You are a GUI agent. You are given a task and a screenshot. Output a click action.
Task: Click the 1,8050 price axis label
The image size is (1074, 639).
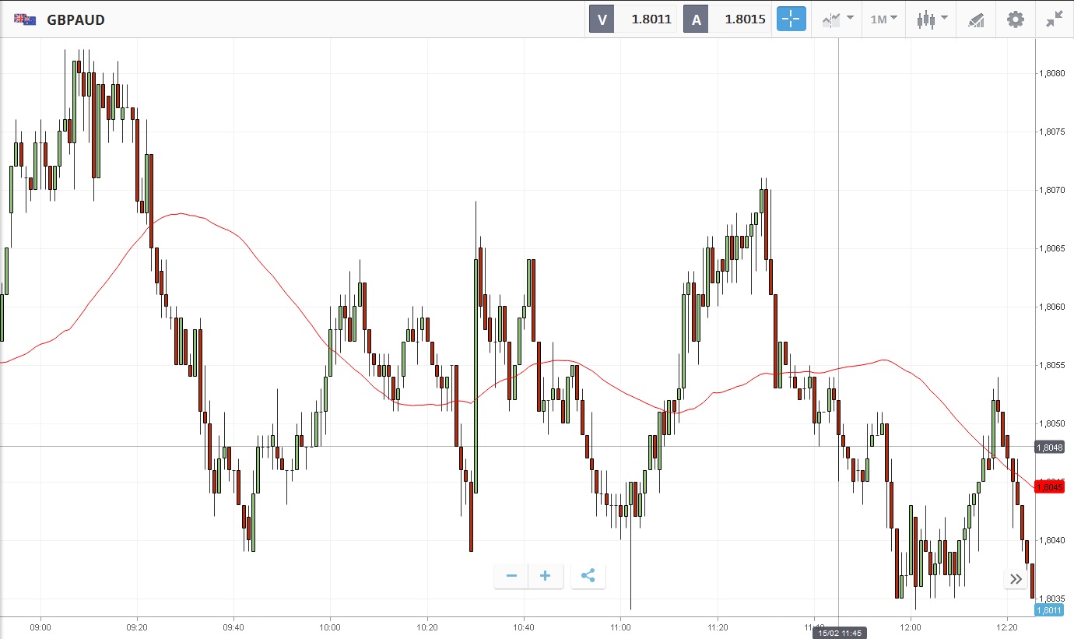(x=1051, y=424)
